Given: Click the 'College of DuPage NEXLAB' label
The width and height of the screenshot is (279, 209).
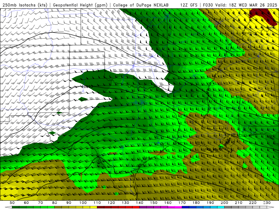Looking at the screenshot, I should click(141, 5).
